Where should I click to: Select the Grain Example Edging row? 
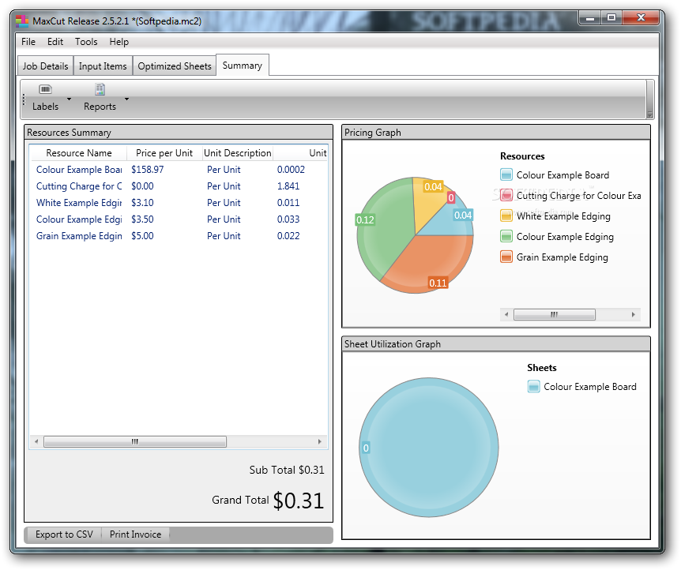tap(179, 236)
